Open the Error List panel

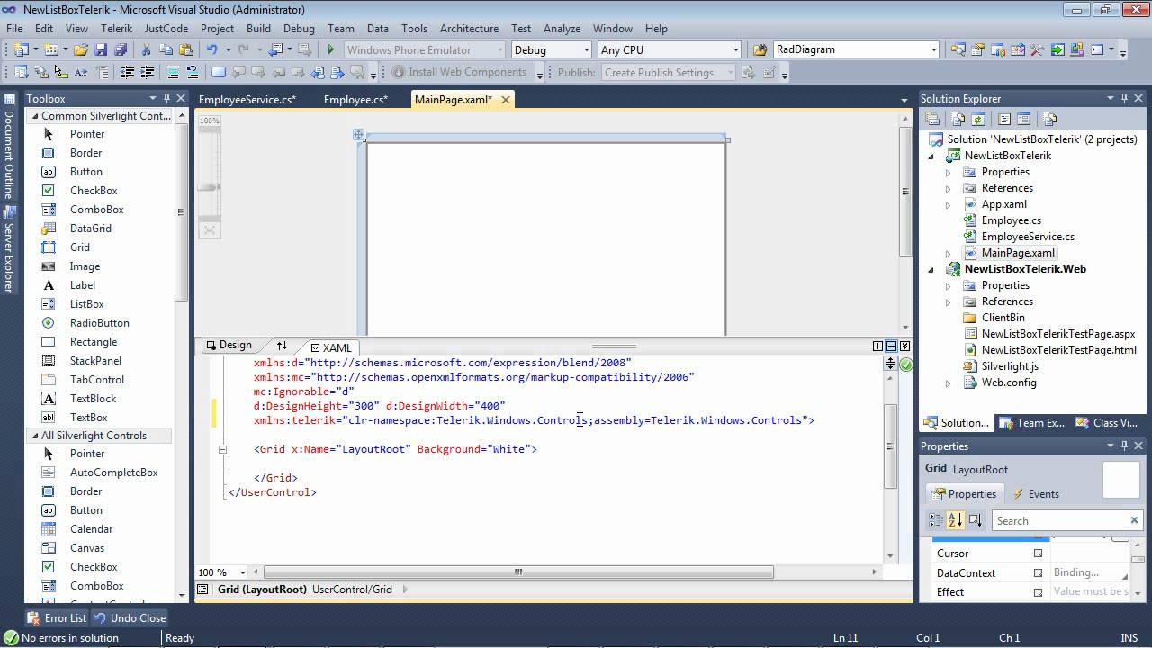coord(58,618)
